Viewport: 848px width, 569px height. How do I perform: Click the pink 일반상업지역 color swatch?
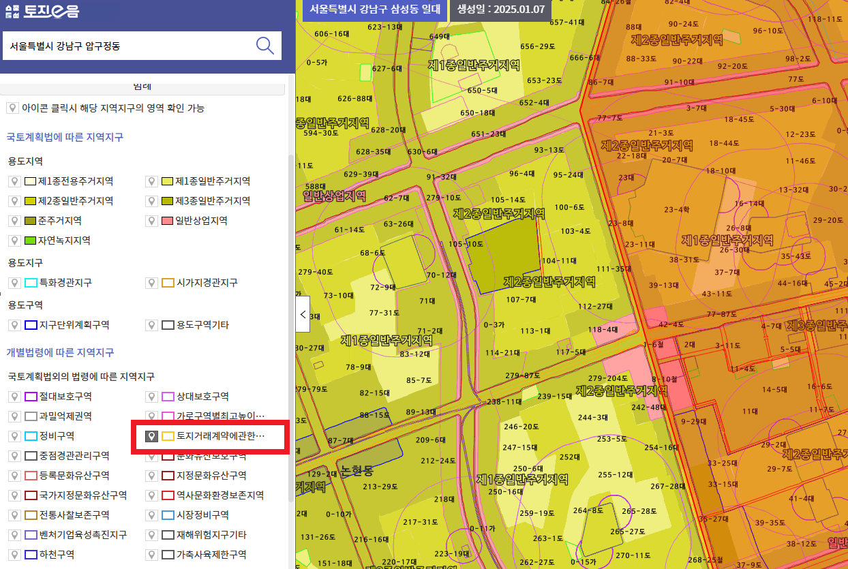point(168,221)
